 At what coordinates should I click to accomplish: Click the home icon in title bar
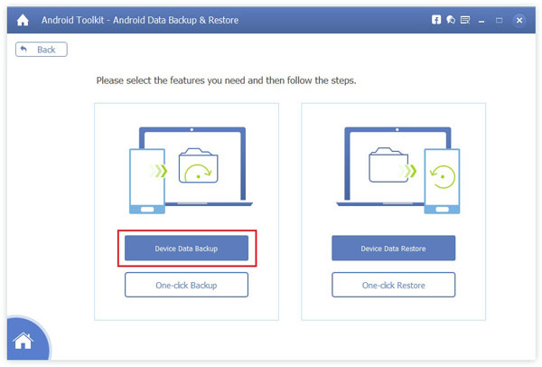23,20
